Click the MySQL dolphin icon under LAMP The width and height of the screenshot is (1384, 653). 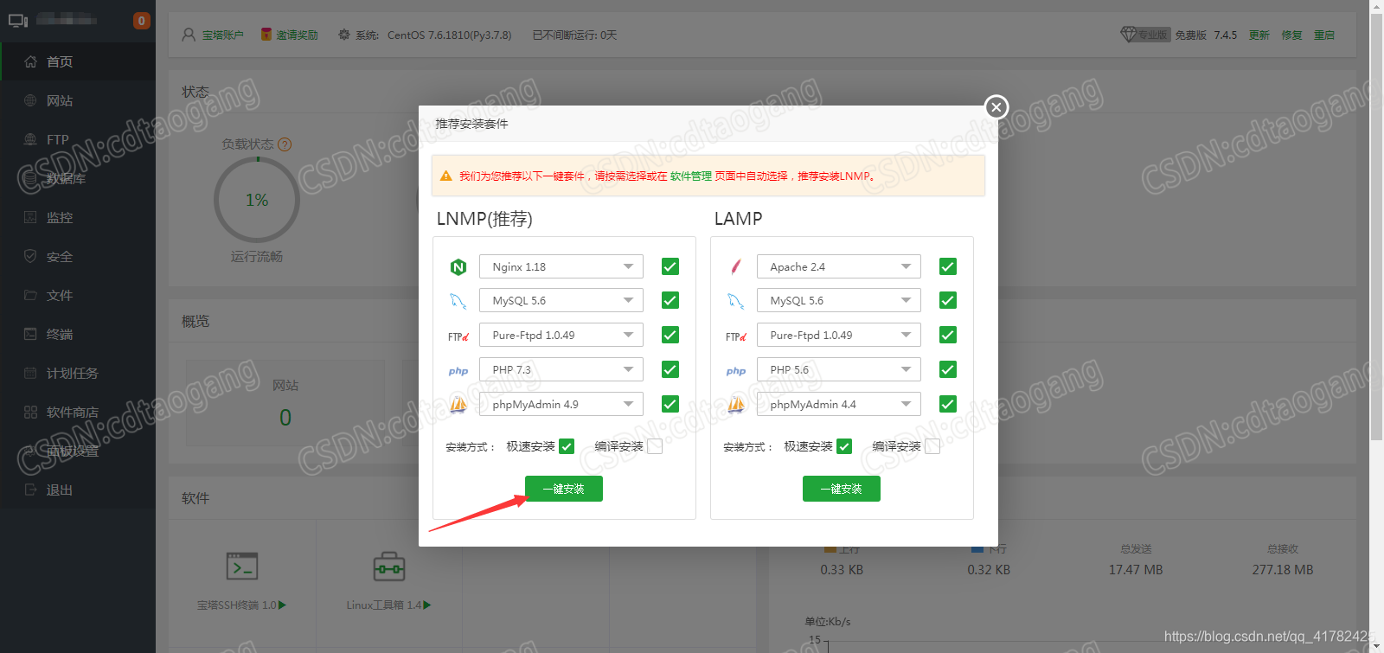736,301
